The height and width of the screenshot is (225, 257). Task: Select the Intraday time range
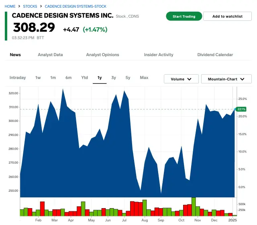18,78
